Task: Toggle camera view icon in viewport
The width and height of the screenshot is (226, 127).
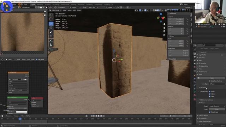Action: (164, 31)
